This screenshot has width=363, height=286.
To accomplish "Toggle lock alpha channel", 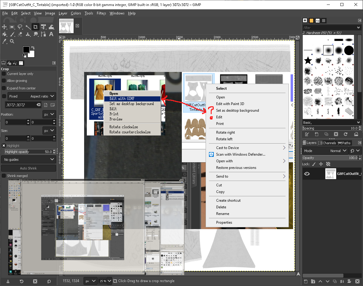I will click(x=328, y=164).
